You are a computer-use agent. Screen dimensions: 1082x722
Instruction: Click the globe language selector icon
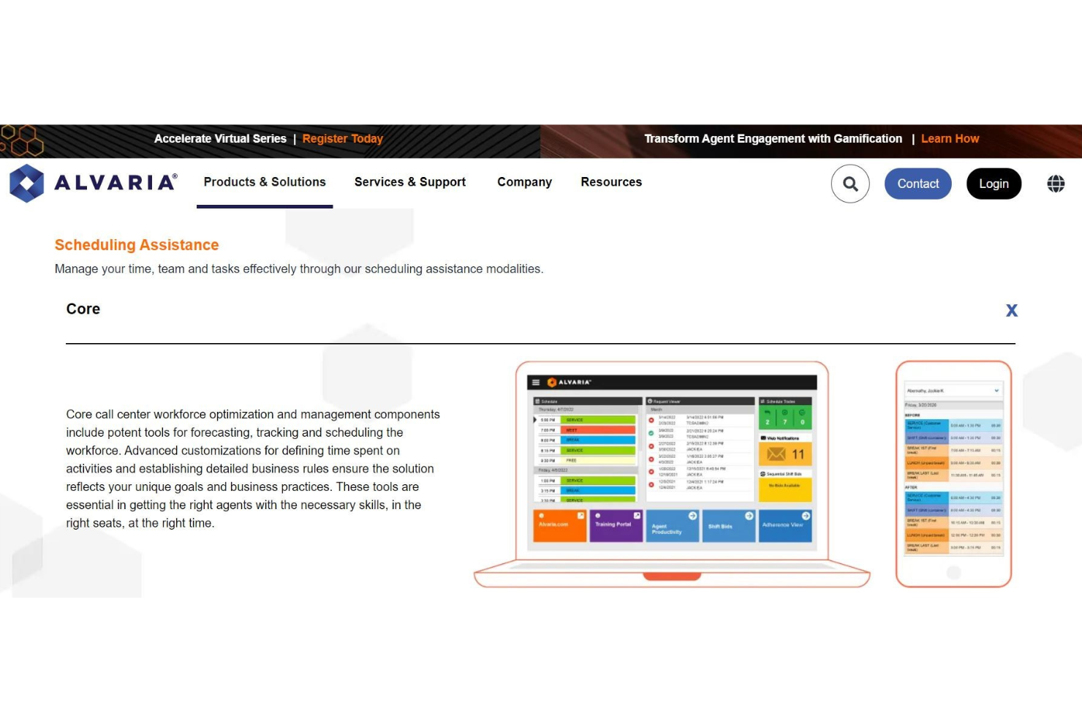click(x=1055, y=184)
